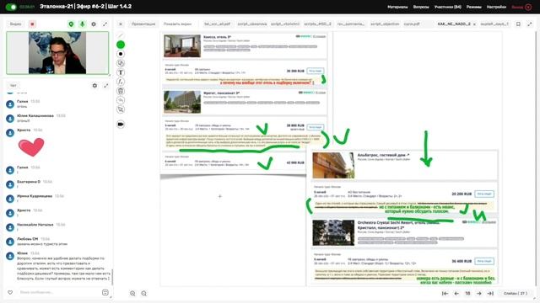This screenshot has height=303, width=540.
Task: Click Ирина Кудрявцева name in chat
Action: 35,196
